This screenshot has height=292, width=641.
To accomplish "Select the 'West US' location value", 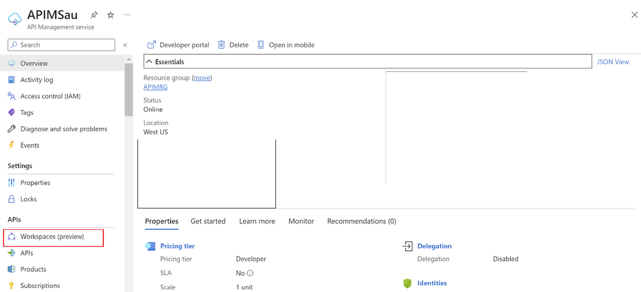I will pos(156,132).
